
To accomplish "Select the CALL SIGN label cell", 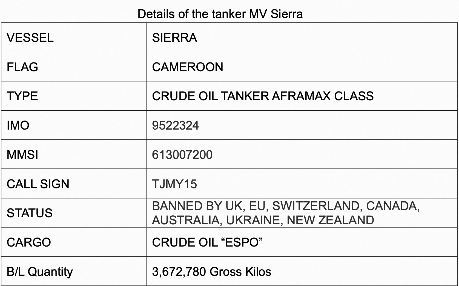I will point(74,184).
